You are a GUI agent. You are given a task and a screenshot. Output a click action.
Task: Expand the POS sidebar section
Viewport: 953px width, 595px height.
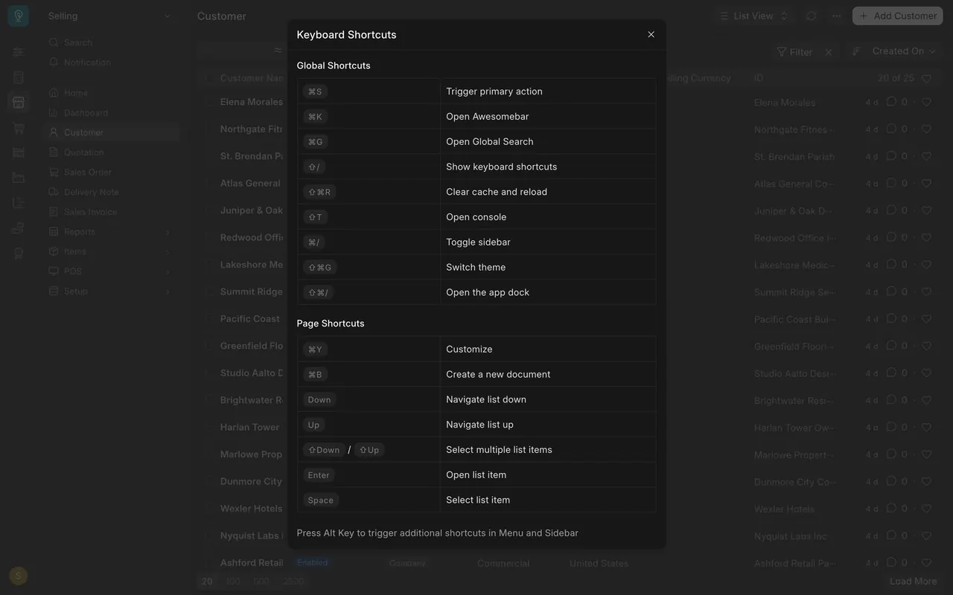168,271
